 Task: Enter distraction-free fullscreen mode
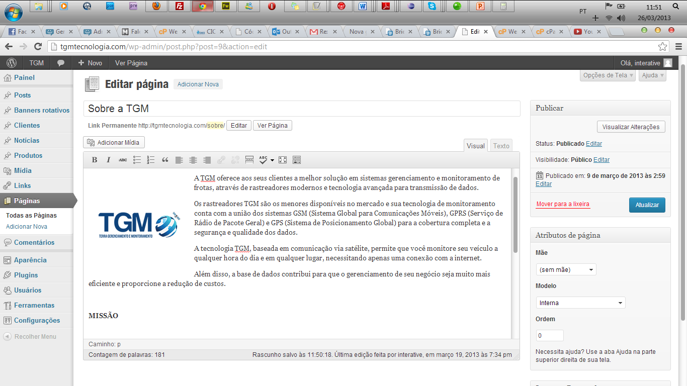tap(283, 160)
